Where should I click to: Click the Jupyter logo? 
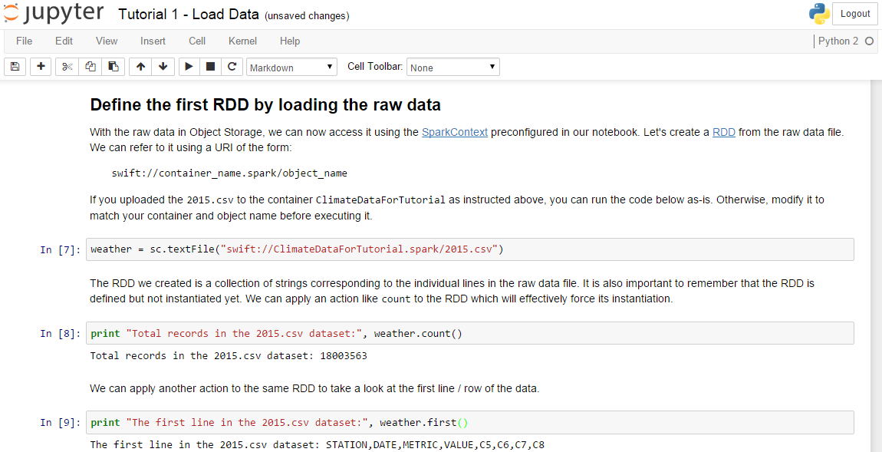point(53,14)
